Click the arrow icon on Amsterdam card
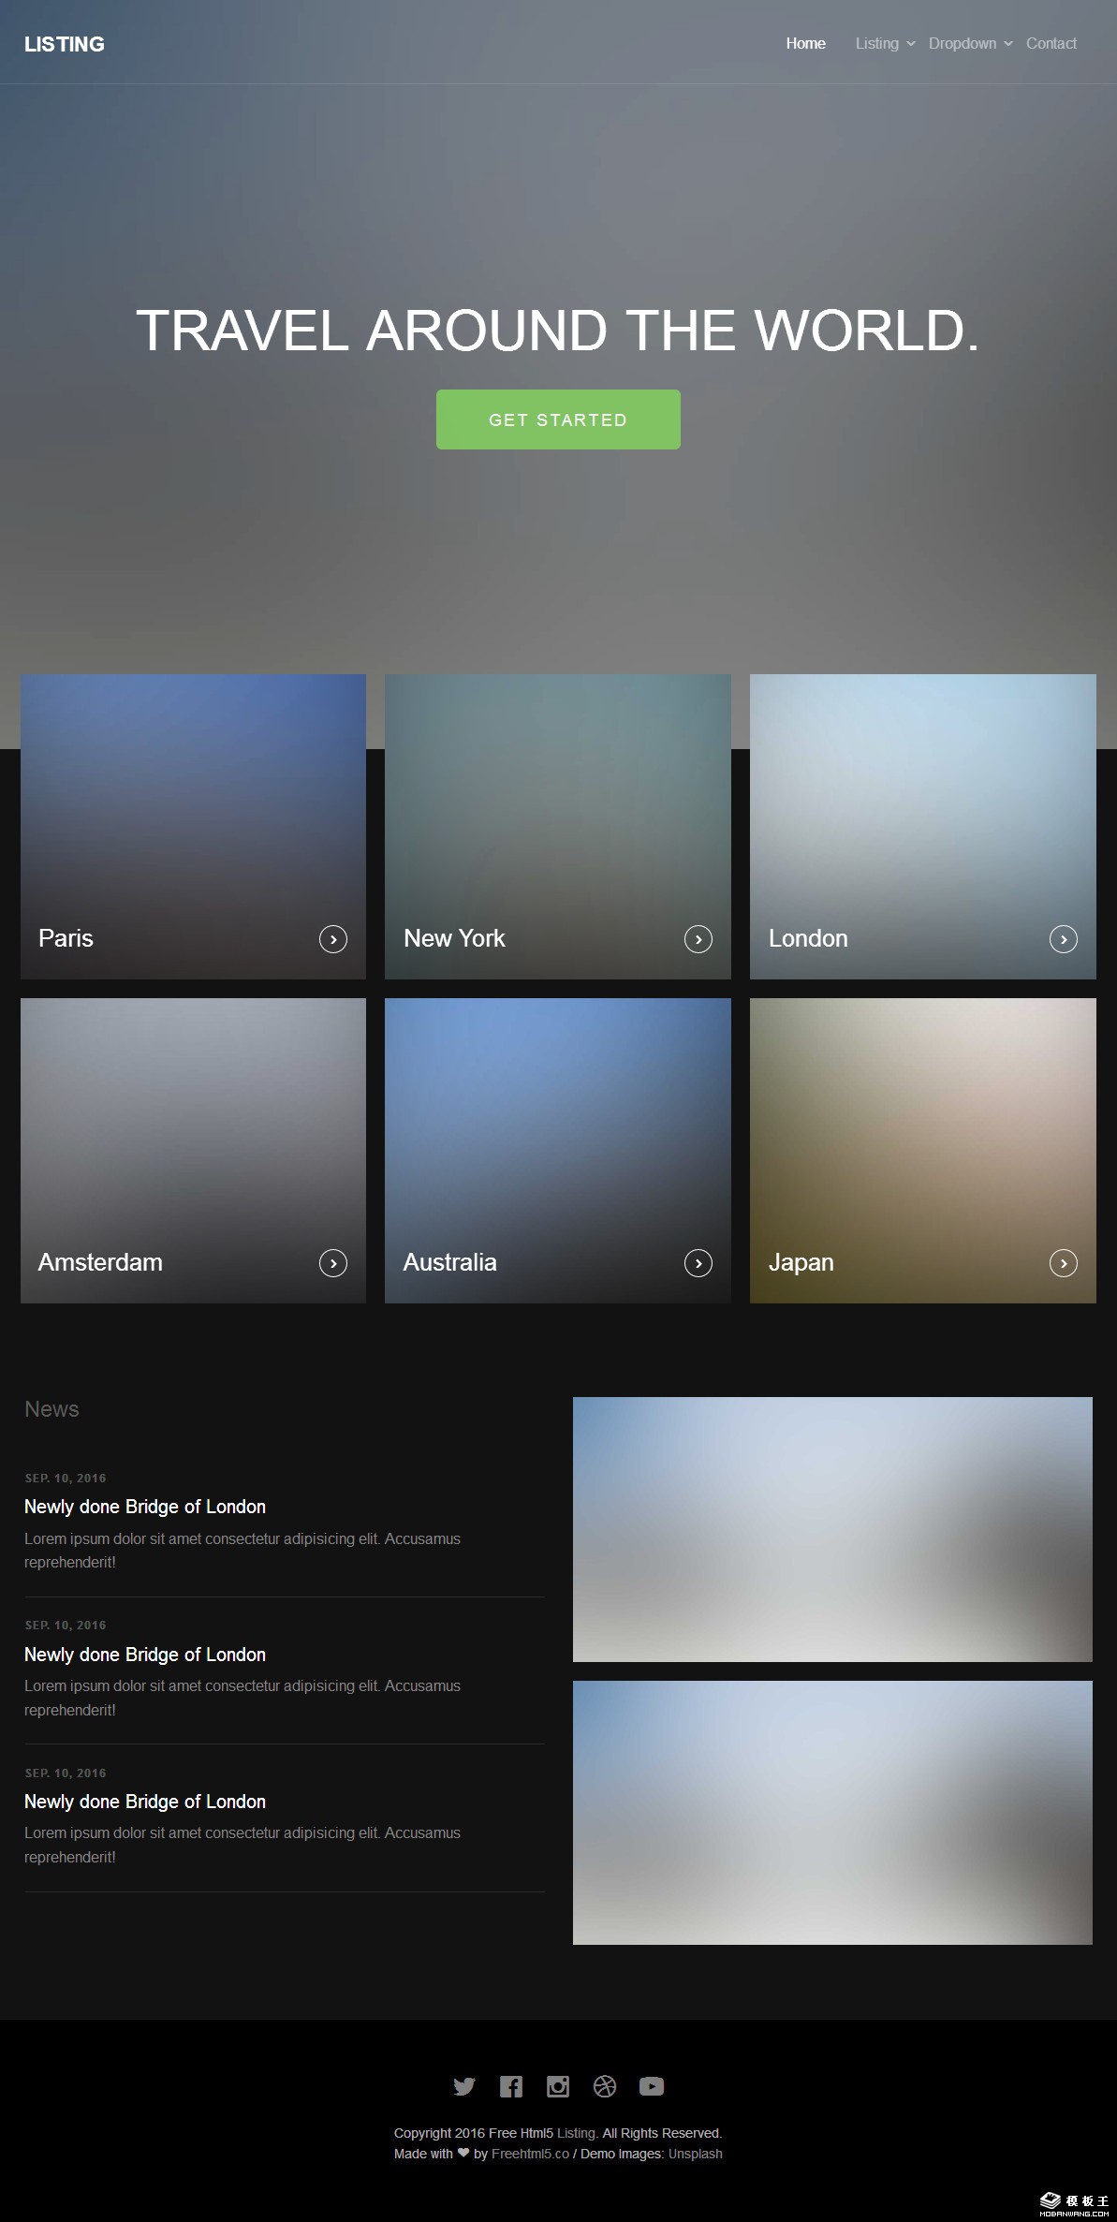This screenshot has width=1117, height=2222. (333, 1262)
